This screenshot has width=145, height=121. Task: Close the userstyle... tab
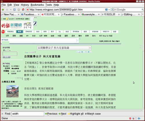pyautogui.click(x=99, y=15)
